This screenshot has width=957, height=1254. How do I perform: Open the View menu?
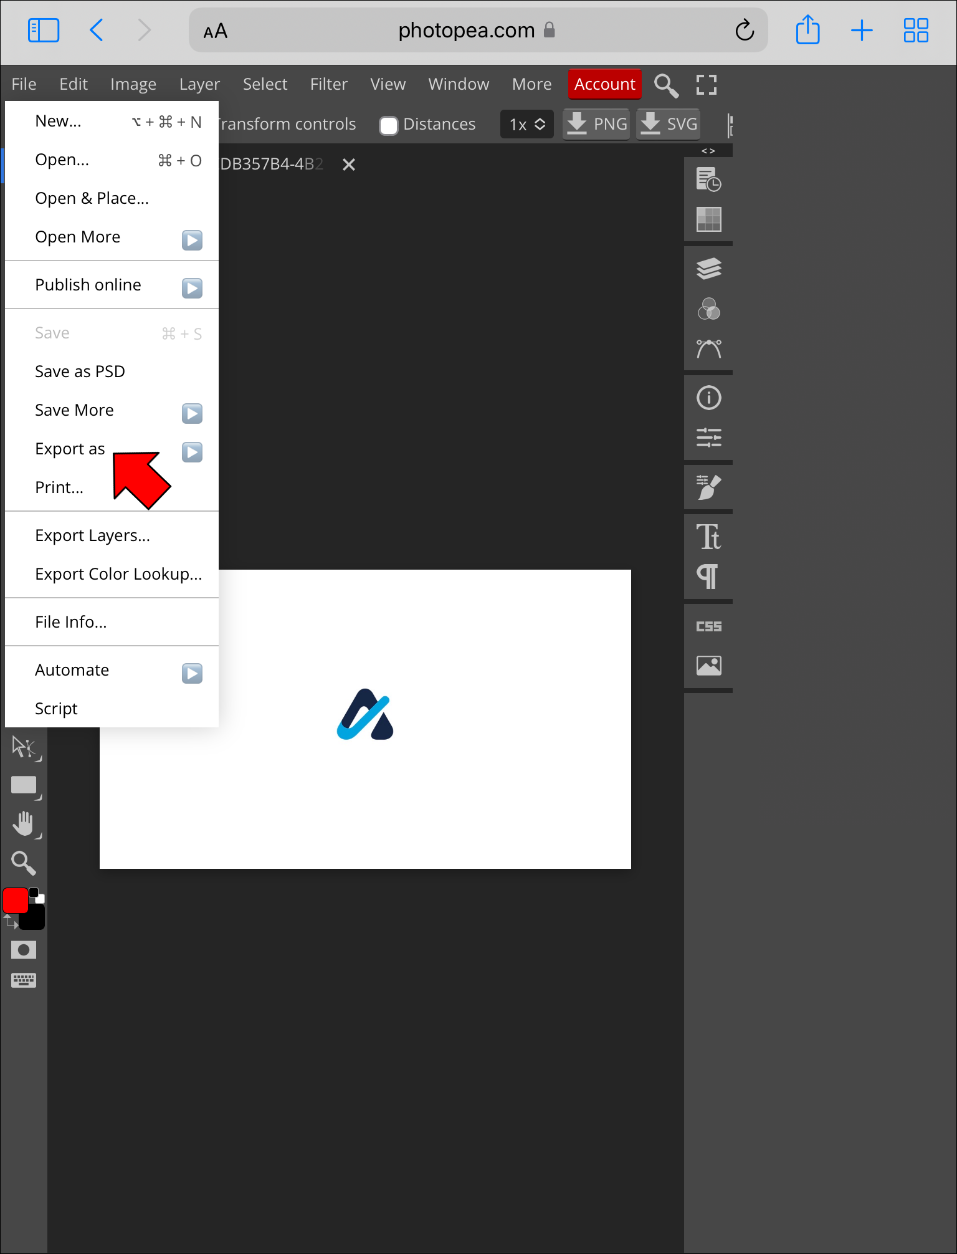[388, 84]
